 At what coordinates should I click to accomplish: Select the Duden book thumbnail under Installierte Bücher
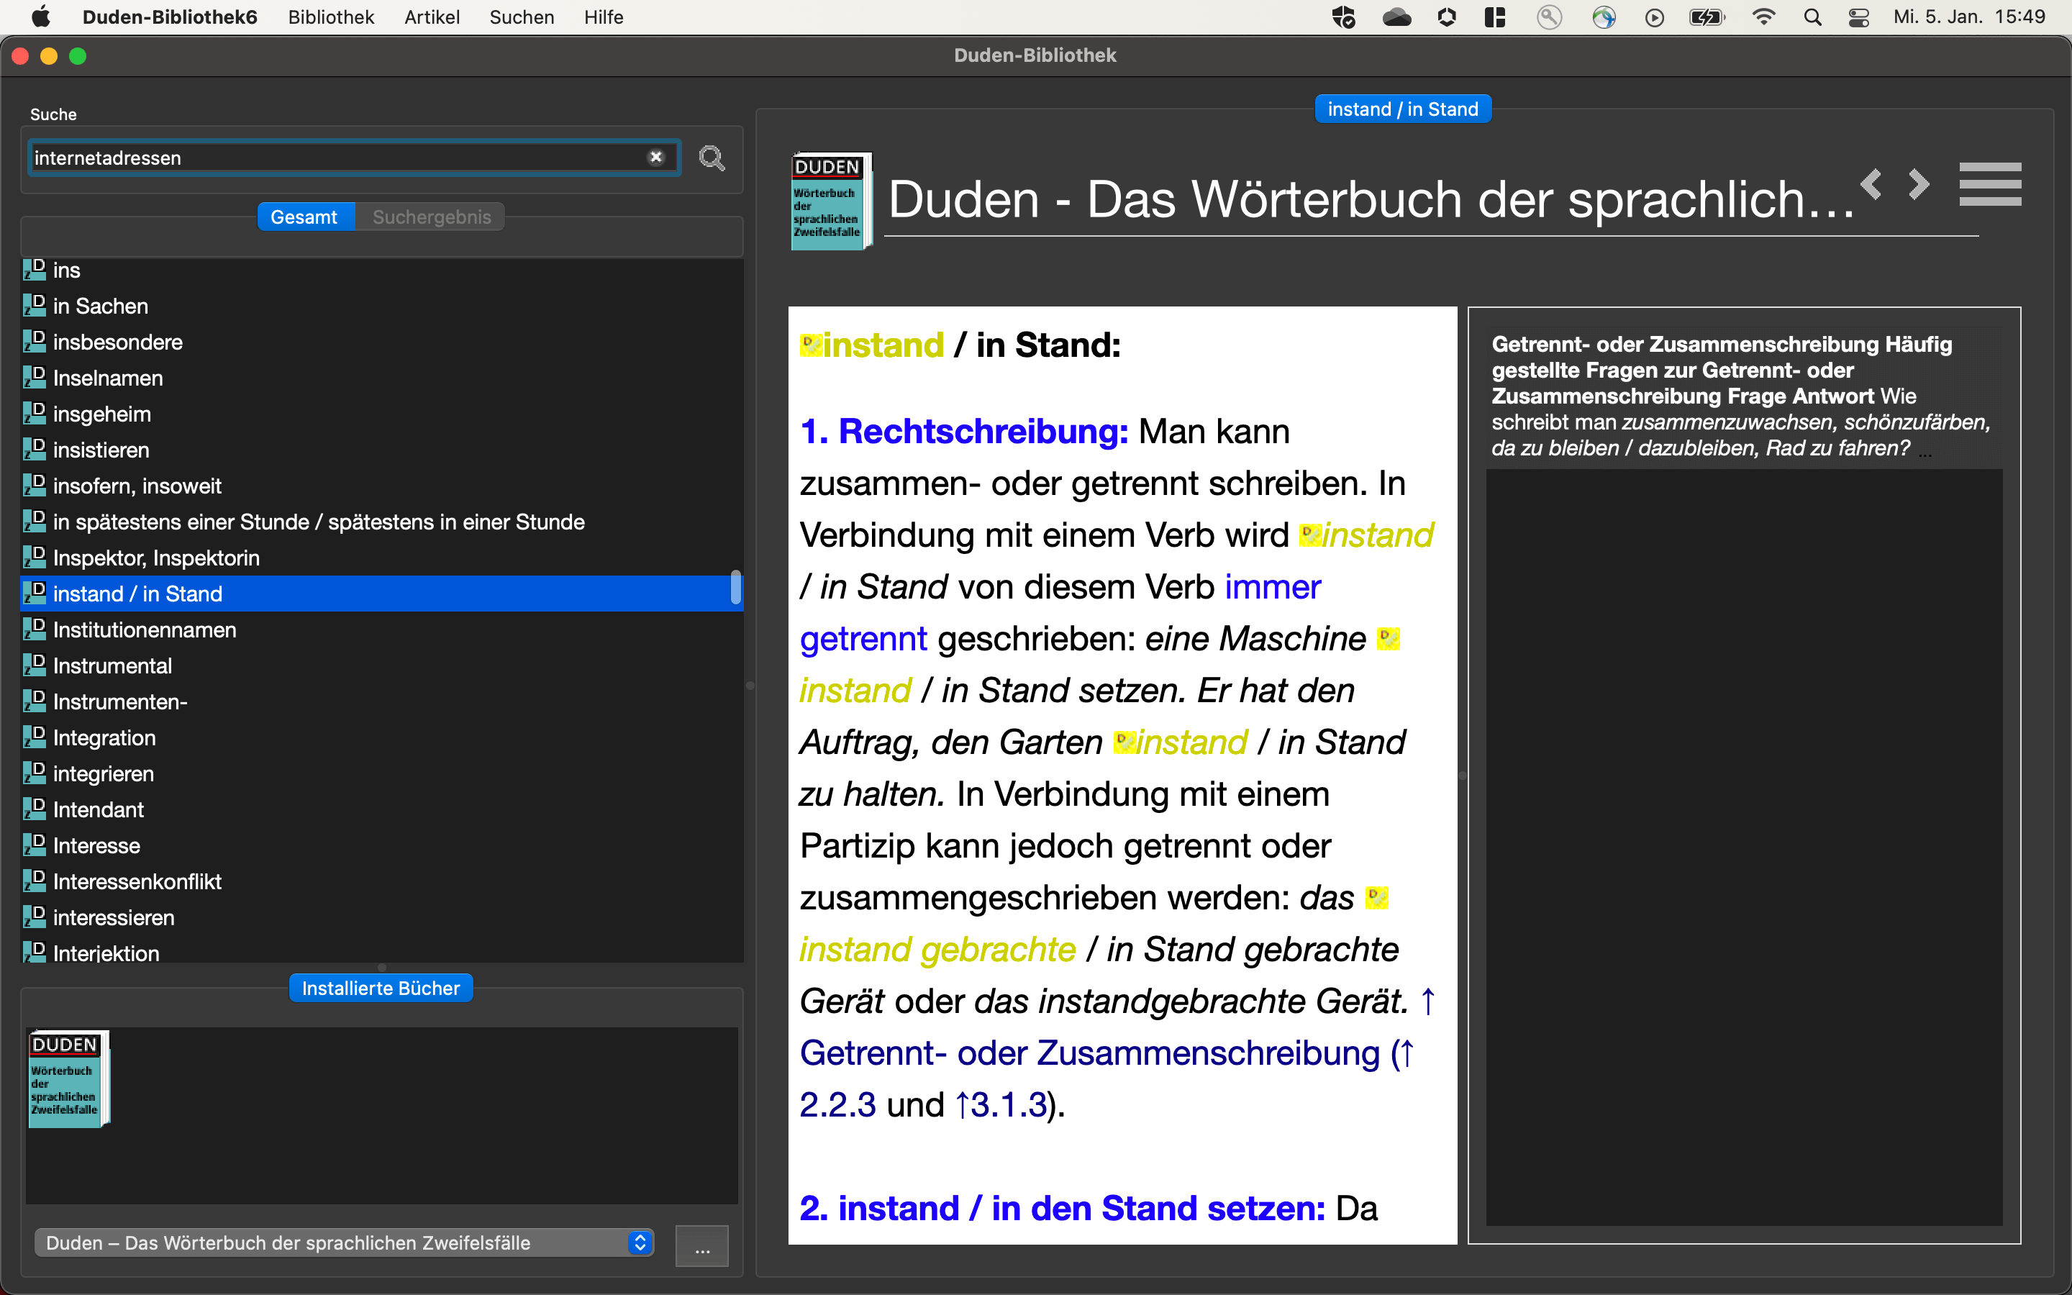pos(68,1079)
